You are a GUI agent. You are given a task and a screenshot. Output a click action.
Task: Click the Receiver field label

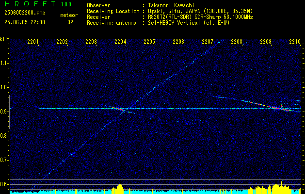(x=98, y=17)
